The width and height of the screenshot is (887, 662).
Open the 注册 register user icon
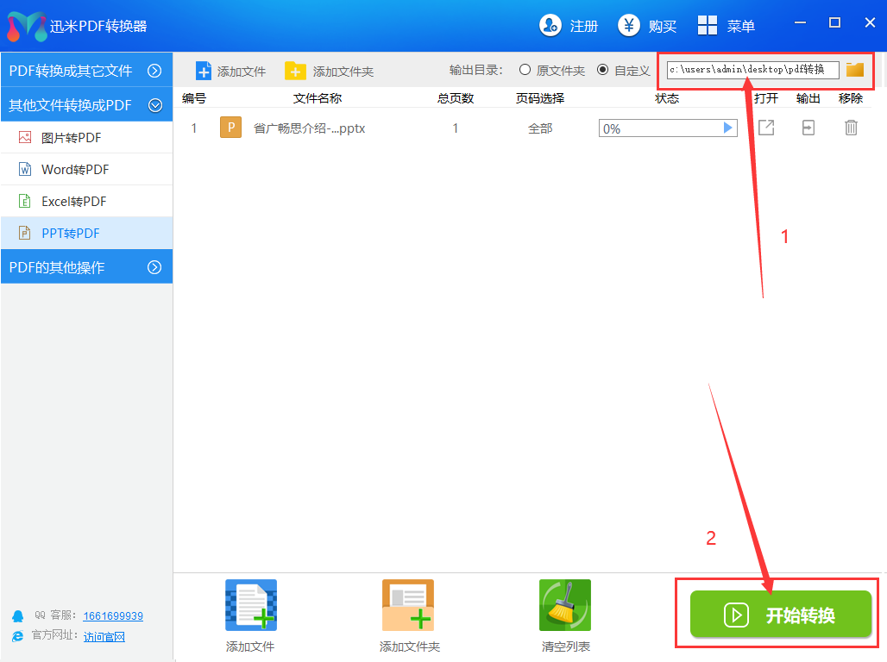(x=550, y=26)
